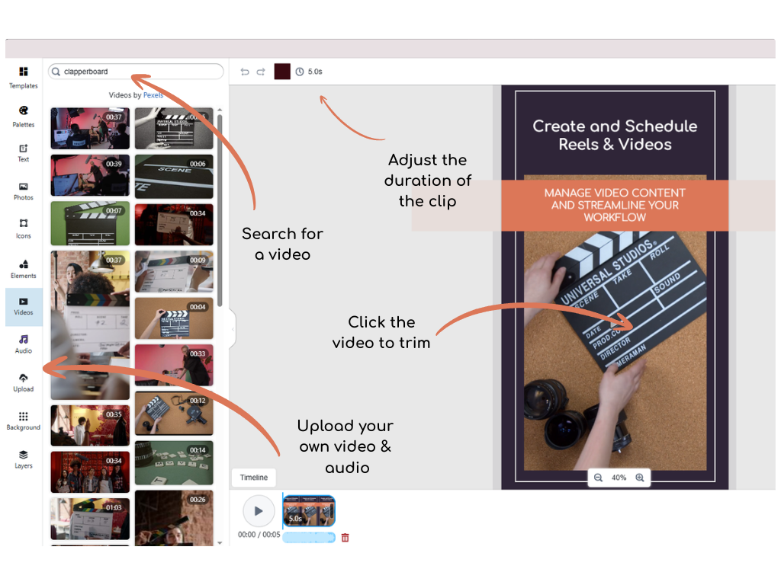Open the Elements panel
This screenshot has height=585, width=781.
tap(24, 269)
